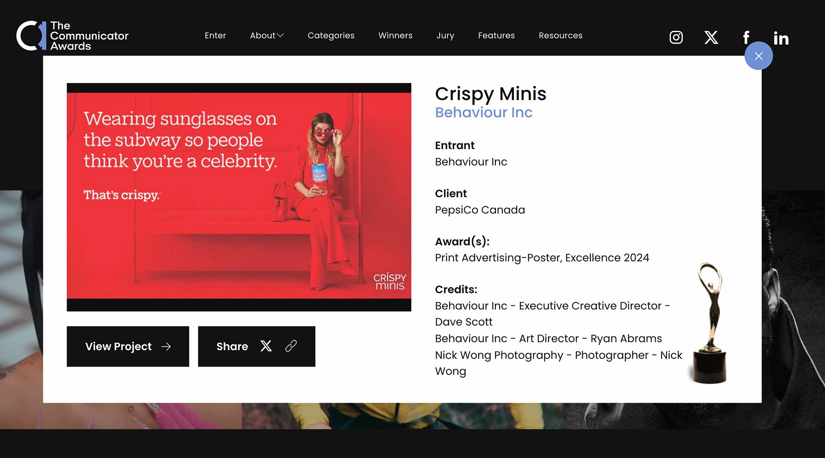Click the Crispy Minis project title

[x=490, y=94]
